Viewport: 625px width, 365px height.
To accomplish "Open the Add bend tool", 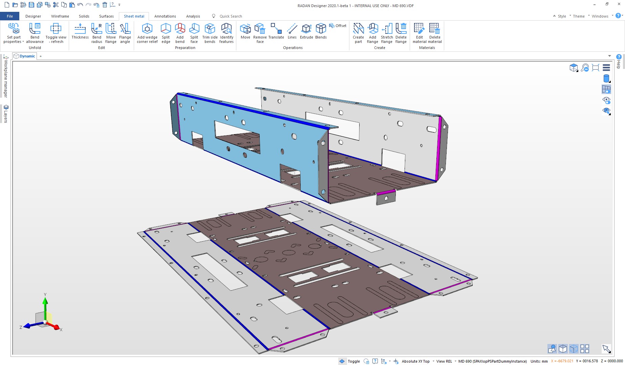I will 180,33.
